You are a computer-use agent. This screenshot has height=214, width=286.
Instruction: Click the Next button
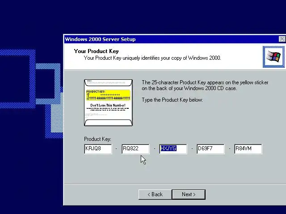pyautogui.click(x=189, y=194)
